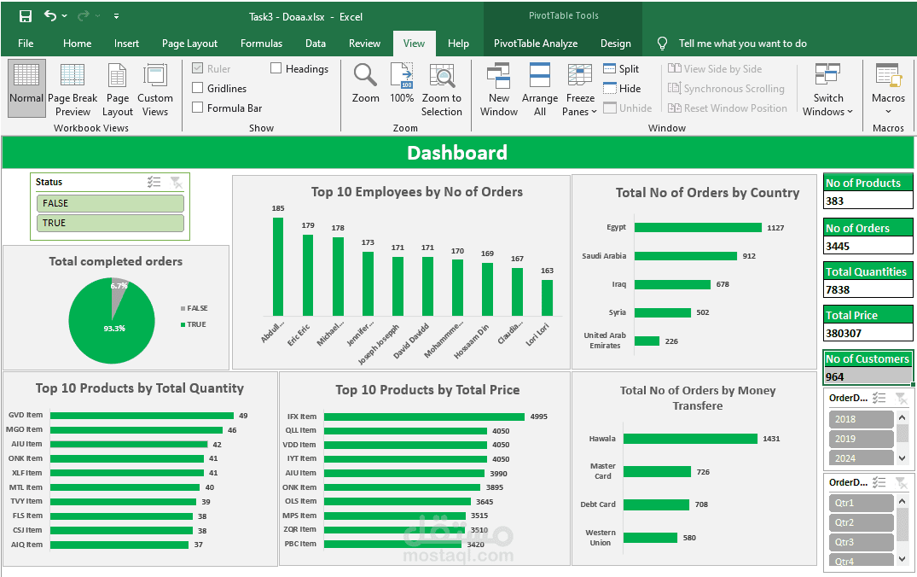917x577 pixels.
Task: Toggle the Headings checkbox
Action: [x=276, y=68]
